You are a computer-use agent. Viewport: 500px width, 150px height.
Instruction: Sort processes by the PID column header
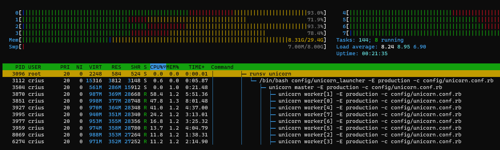click(20, 67)
